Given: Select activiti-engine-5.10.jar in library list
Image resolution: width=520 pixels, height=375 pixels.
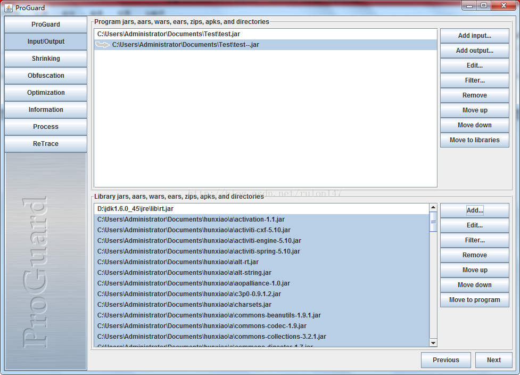Looking at the screenshot, I should 262,241.
